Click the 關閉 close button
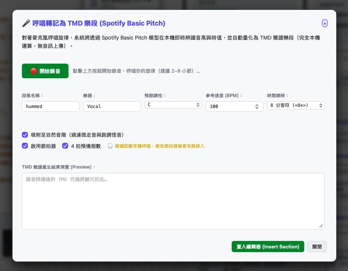 click(317, 247)
